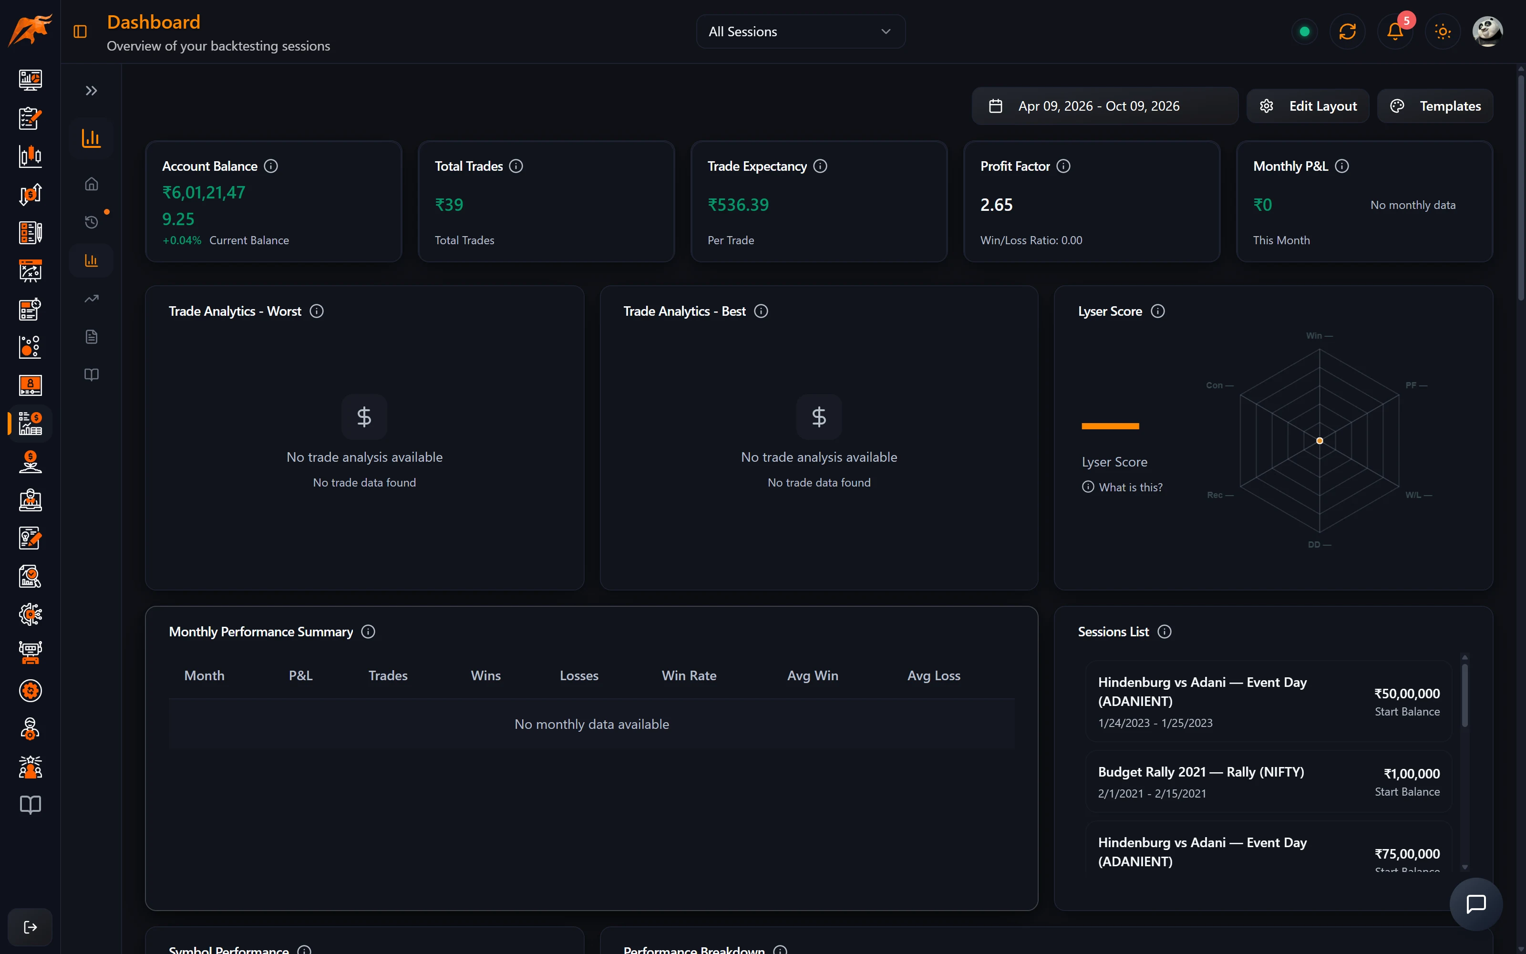This screenshot has width=1526, height=954.
Task: Open notifications bell with 5 badge
Action: [x=1395, y=31]
